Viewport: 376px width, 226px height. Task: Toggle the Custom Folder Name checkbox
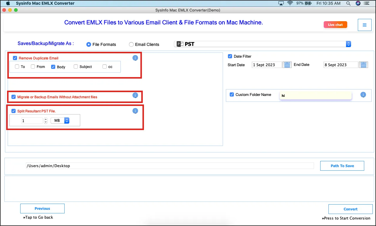coord(232,94)
